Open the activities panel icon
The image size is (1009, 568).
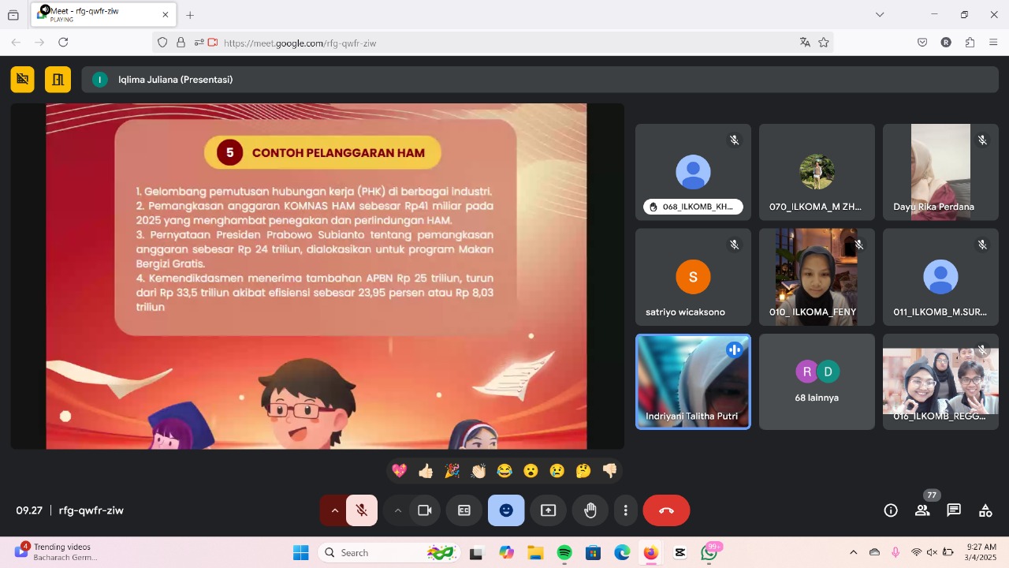(985, 510)
